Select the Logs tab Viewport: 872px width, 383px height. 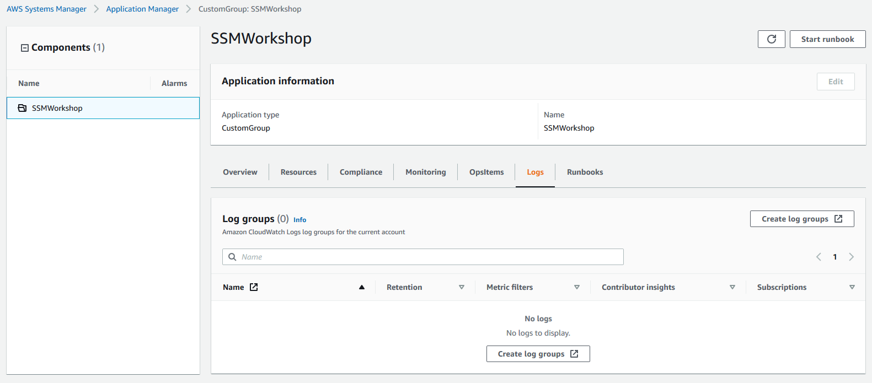[x=535, y=172]
